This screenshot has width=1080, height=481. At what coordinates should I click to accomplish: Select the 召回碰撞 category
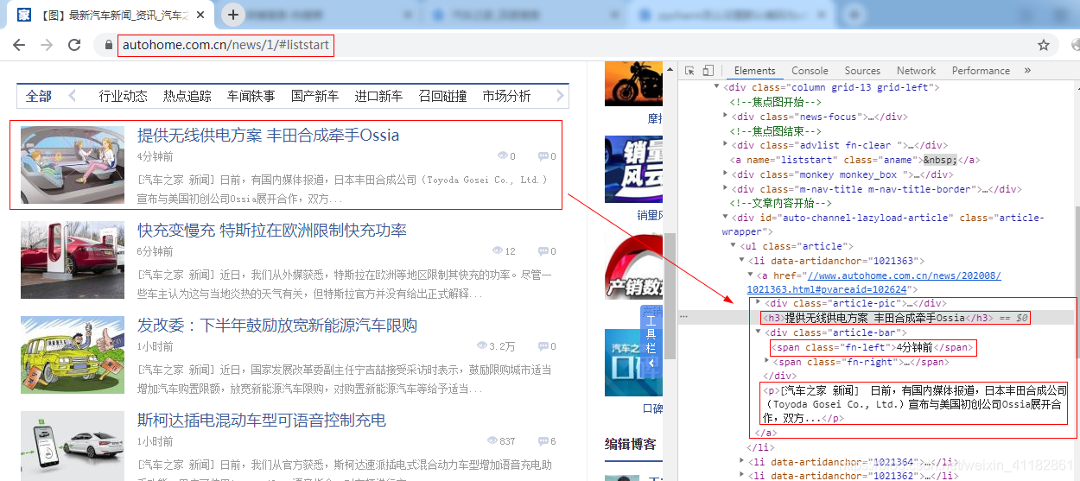click(442, 96)
